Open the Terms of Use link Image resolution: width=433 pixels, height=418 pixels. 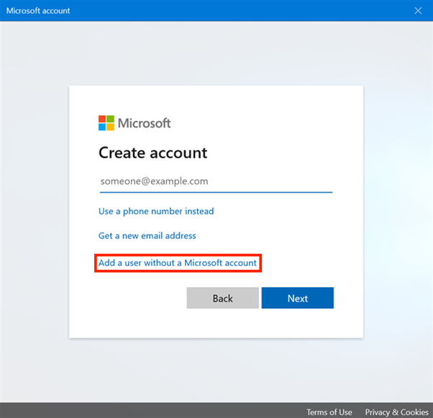[x=329, y=412]
